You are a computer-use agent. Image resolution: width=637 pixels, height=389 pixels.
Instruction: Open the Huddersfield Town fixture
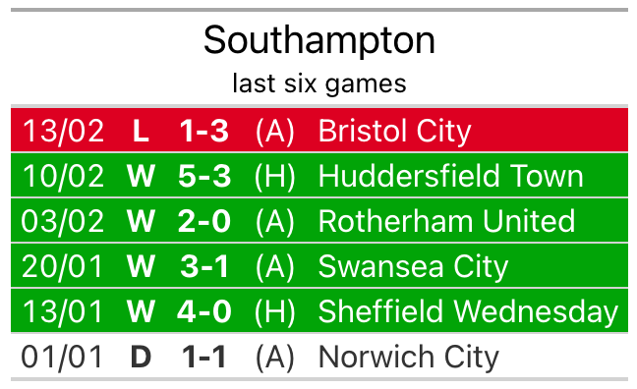319,176
